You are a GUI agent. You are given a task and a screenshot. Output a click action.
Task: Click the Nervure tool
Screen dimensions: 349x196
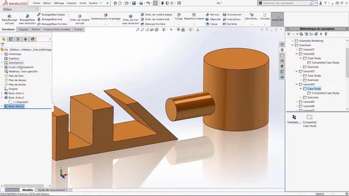pos(212,15)
